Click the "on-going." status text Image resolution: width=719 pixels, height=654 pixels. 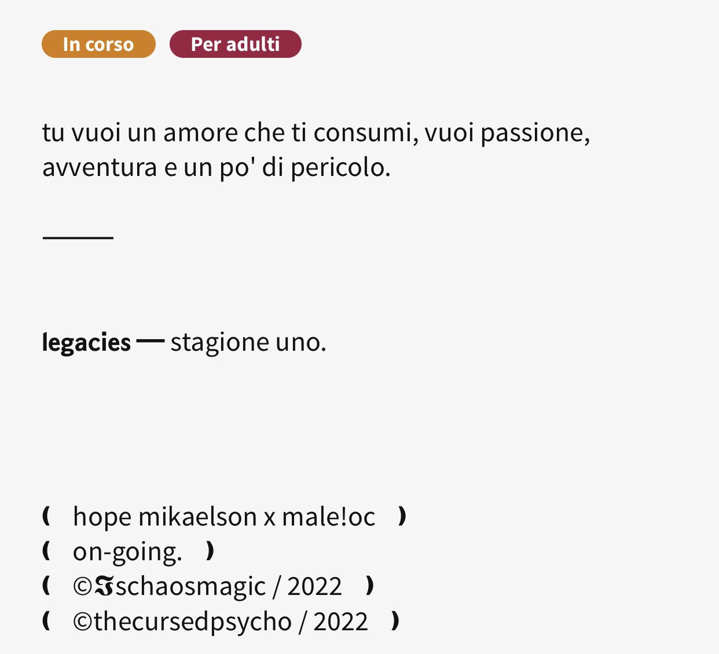(x=127, y=552)
